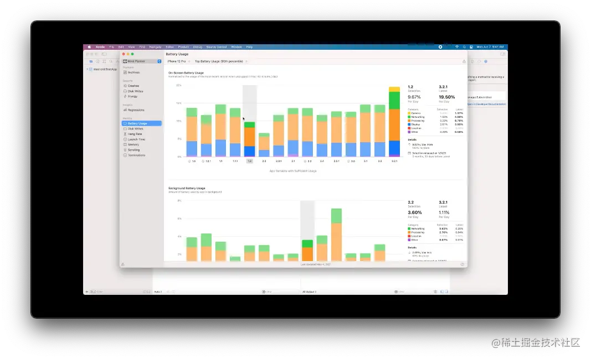Viewport: 591px width, 359px height.
Task: Open Archives under Products
Action: point(133,72)
